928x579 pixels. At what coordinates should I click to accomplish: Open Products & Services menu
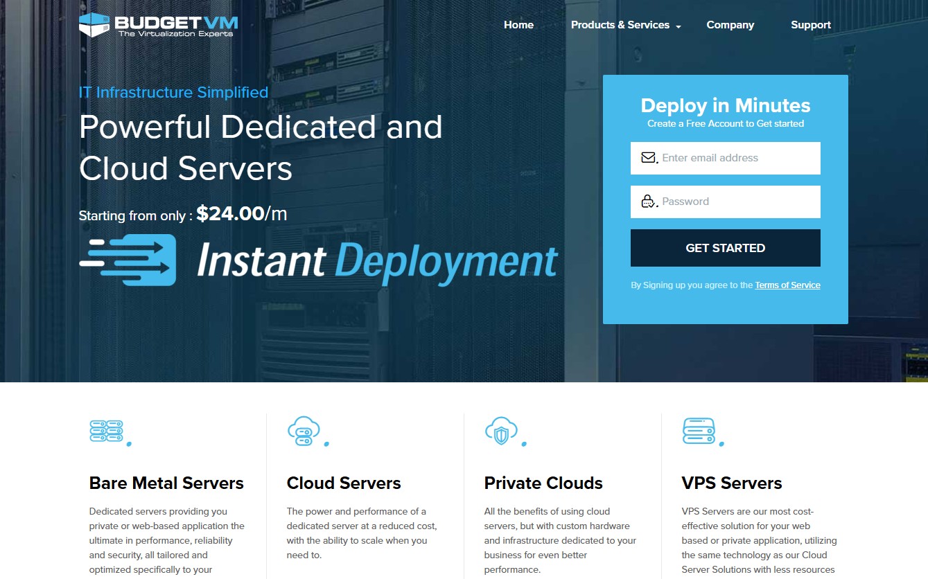click(620, 25)
